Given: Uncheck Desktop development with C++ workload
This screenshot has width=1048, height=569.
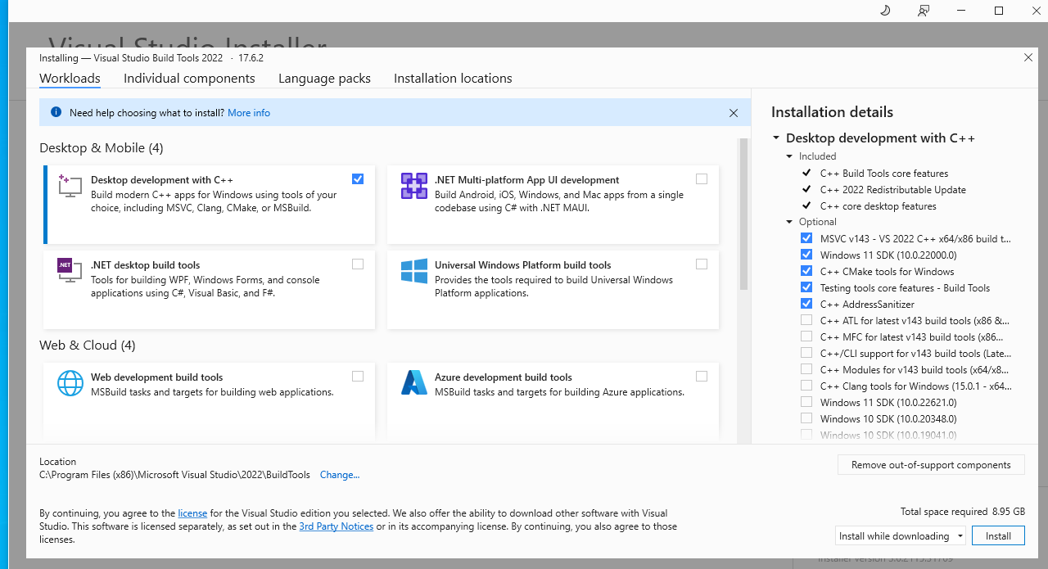Looking at the screenshot, I should [358, 179].
